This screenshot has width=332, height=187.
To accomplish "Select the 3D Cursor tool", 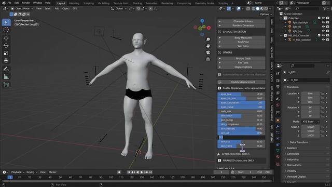I will [x=6, y=30].
